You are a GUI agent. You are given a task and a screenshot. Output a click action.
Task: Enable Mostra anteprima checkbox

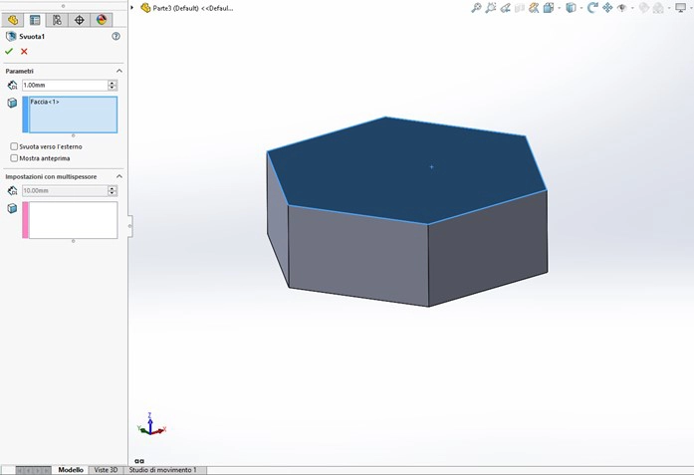14,157
